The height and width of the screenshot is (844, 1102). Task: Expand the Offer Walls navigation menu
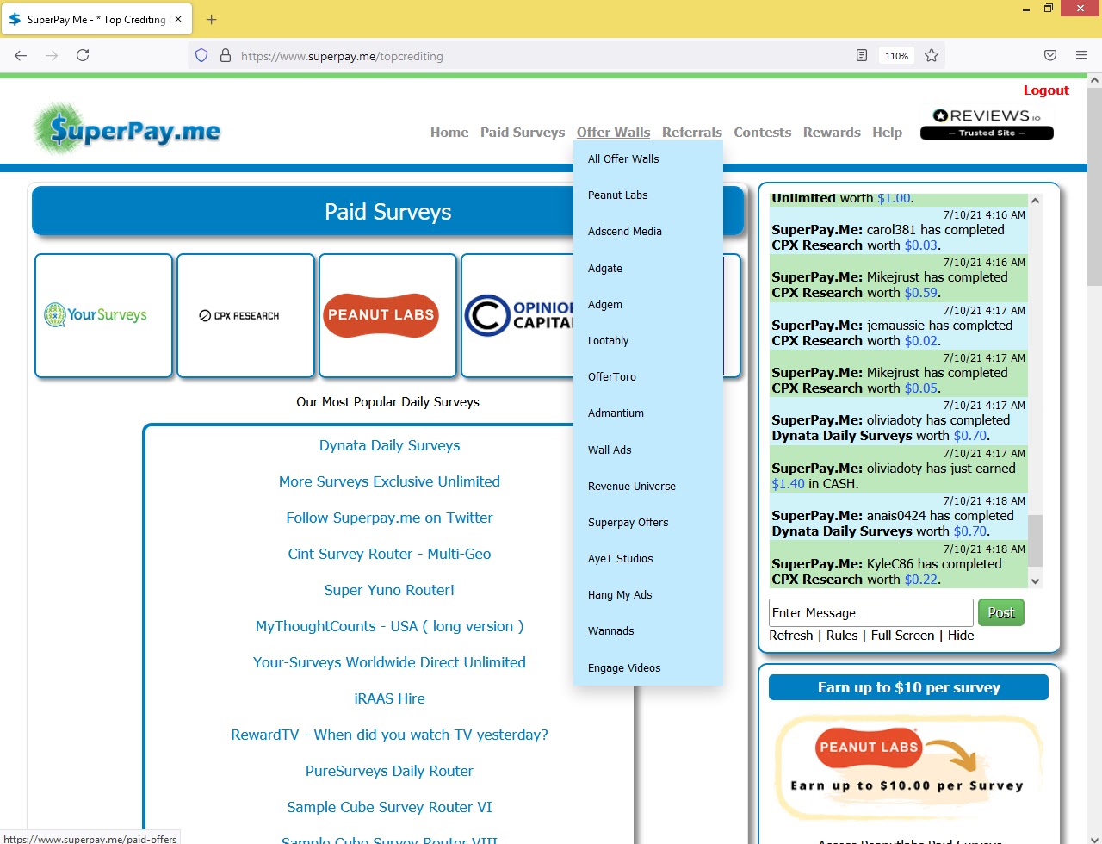pos(614,133)
